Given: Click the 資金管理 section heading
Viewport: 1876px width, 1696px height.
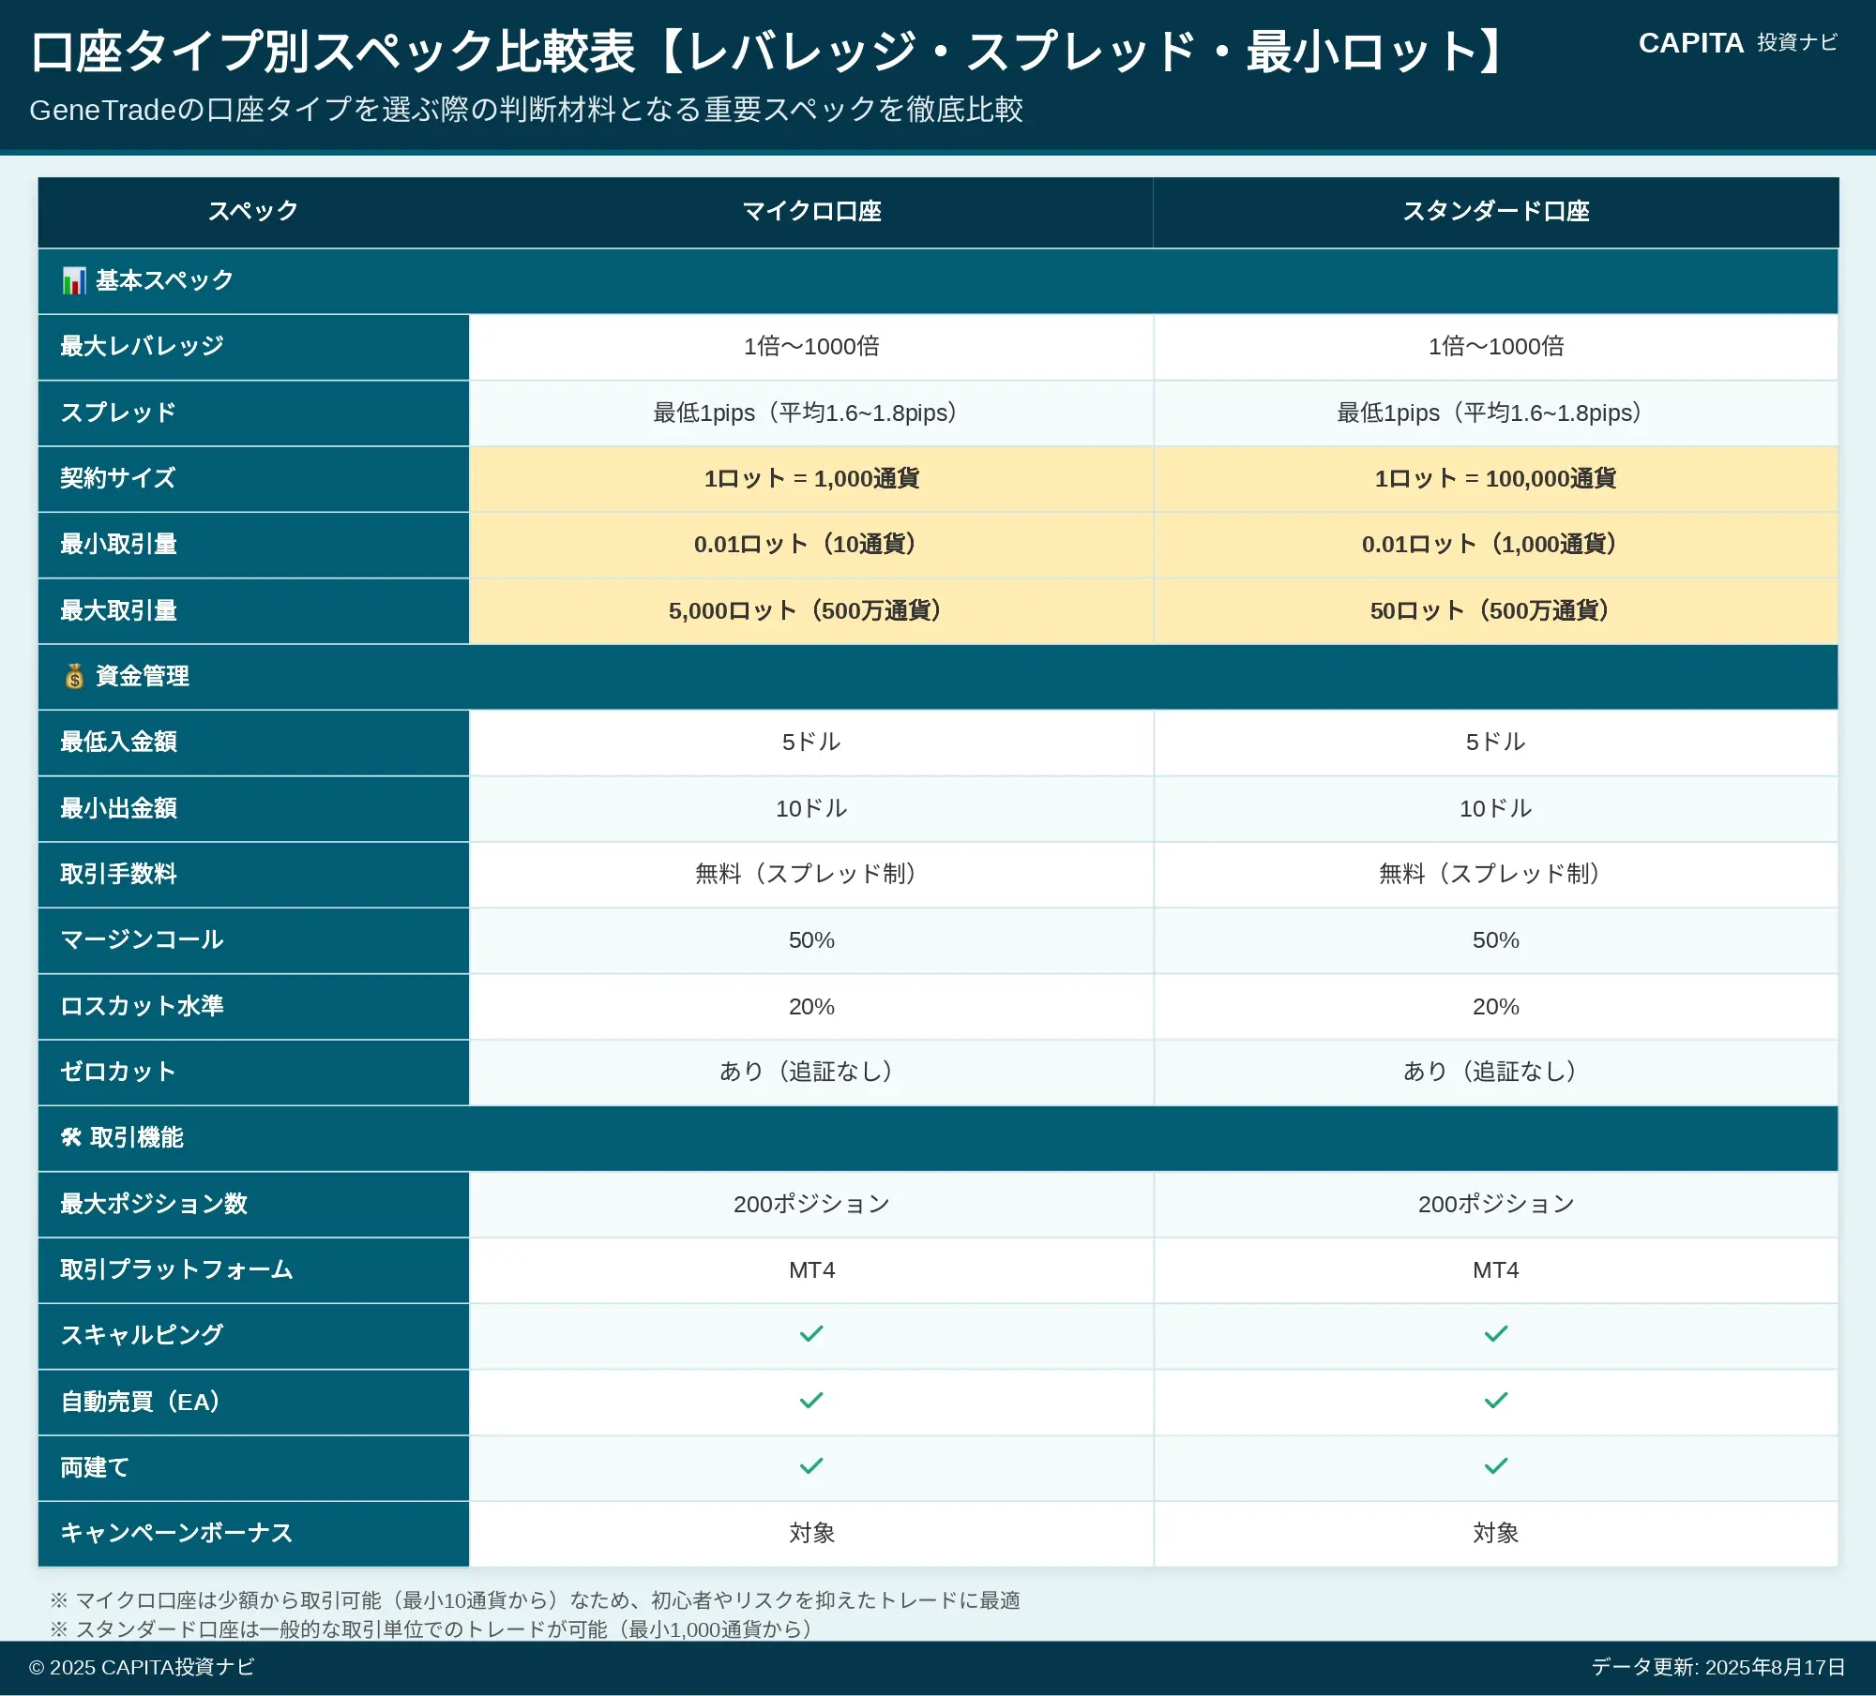Looking at the screenshot, I should click(x=938, y=677).
